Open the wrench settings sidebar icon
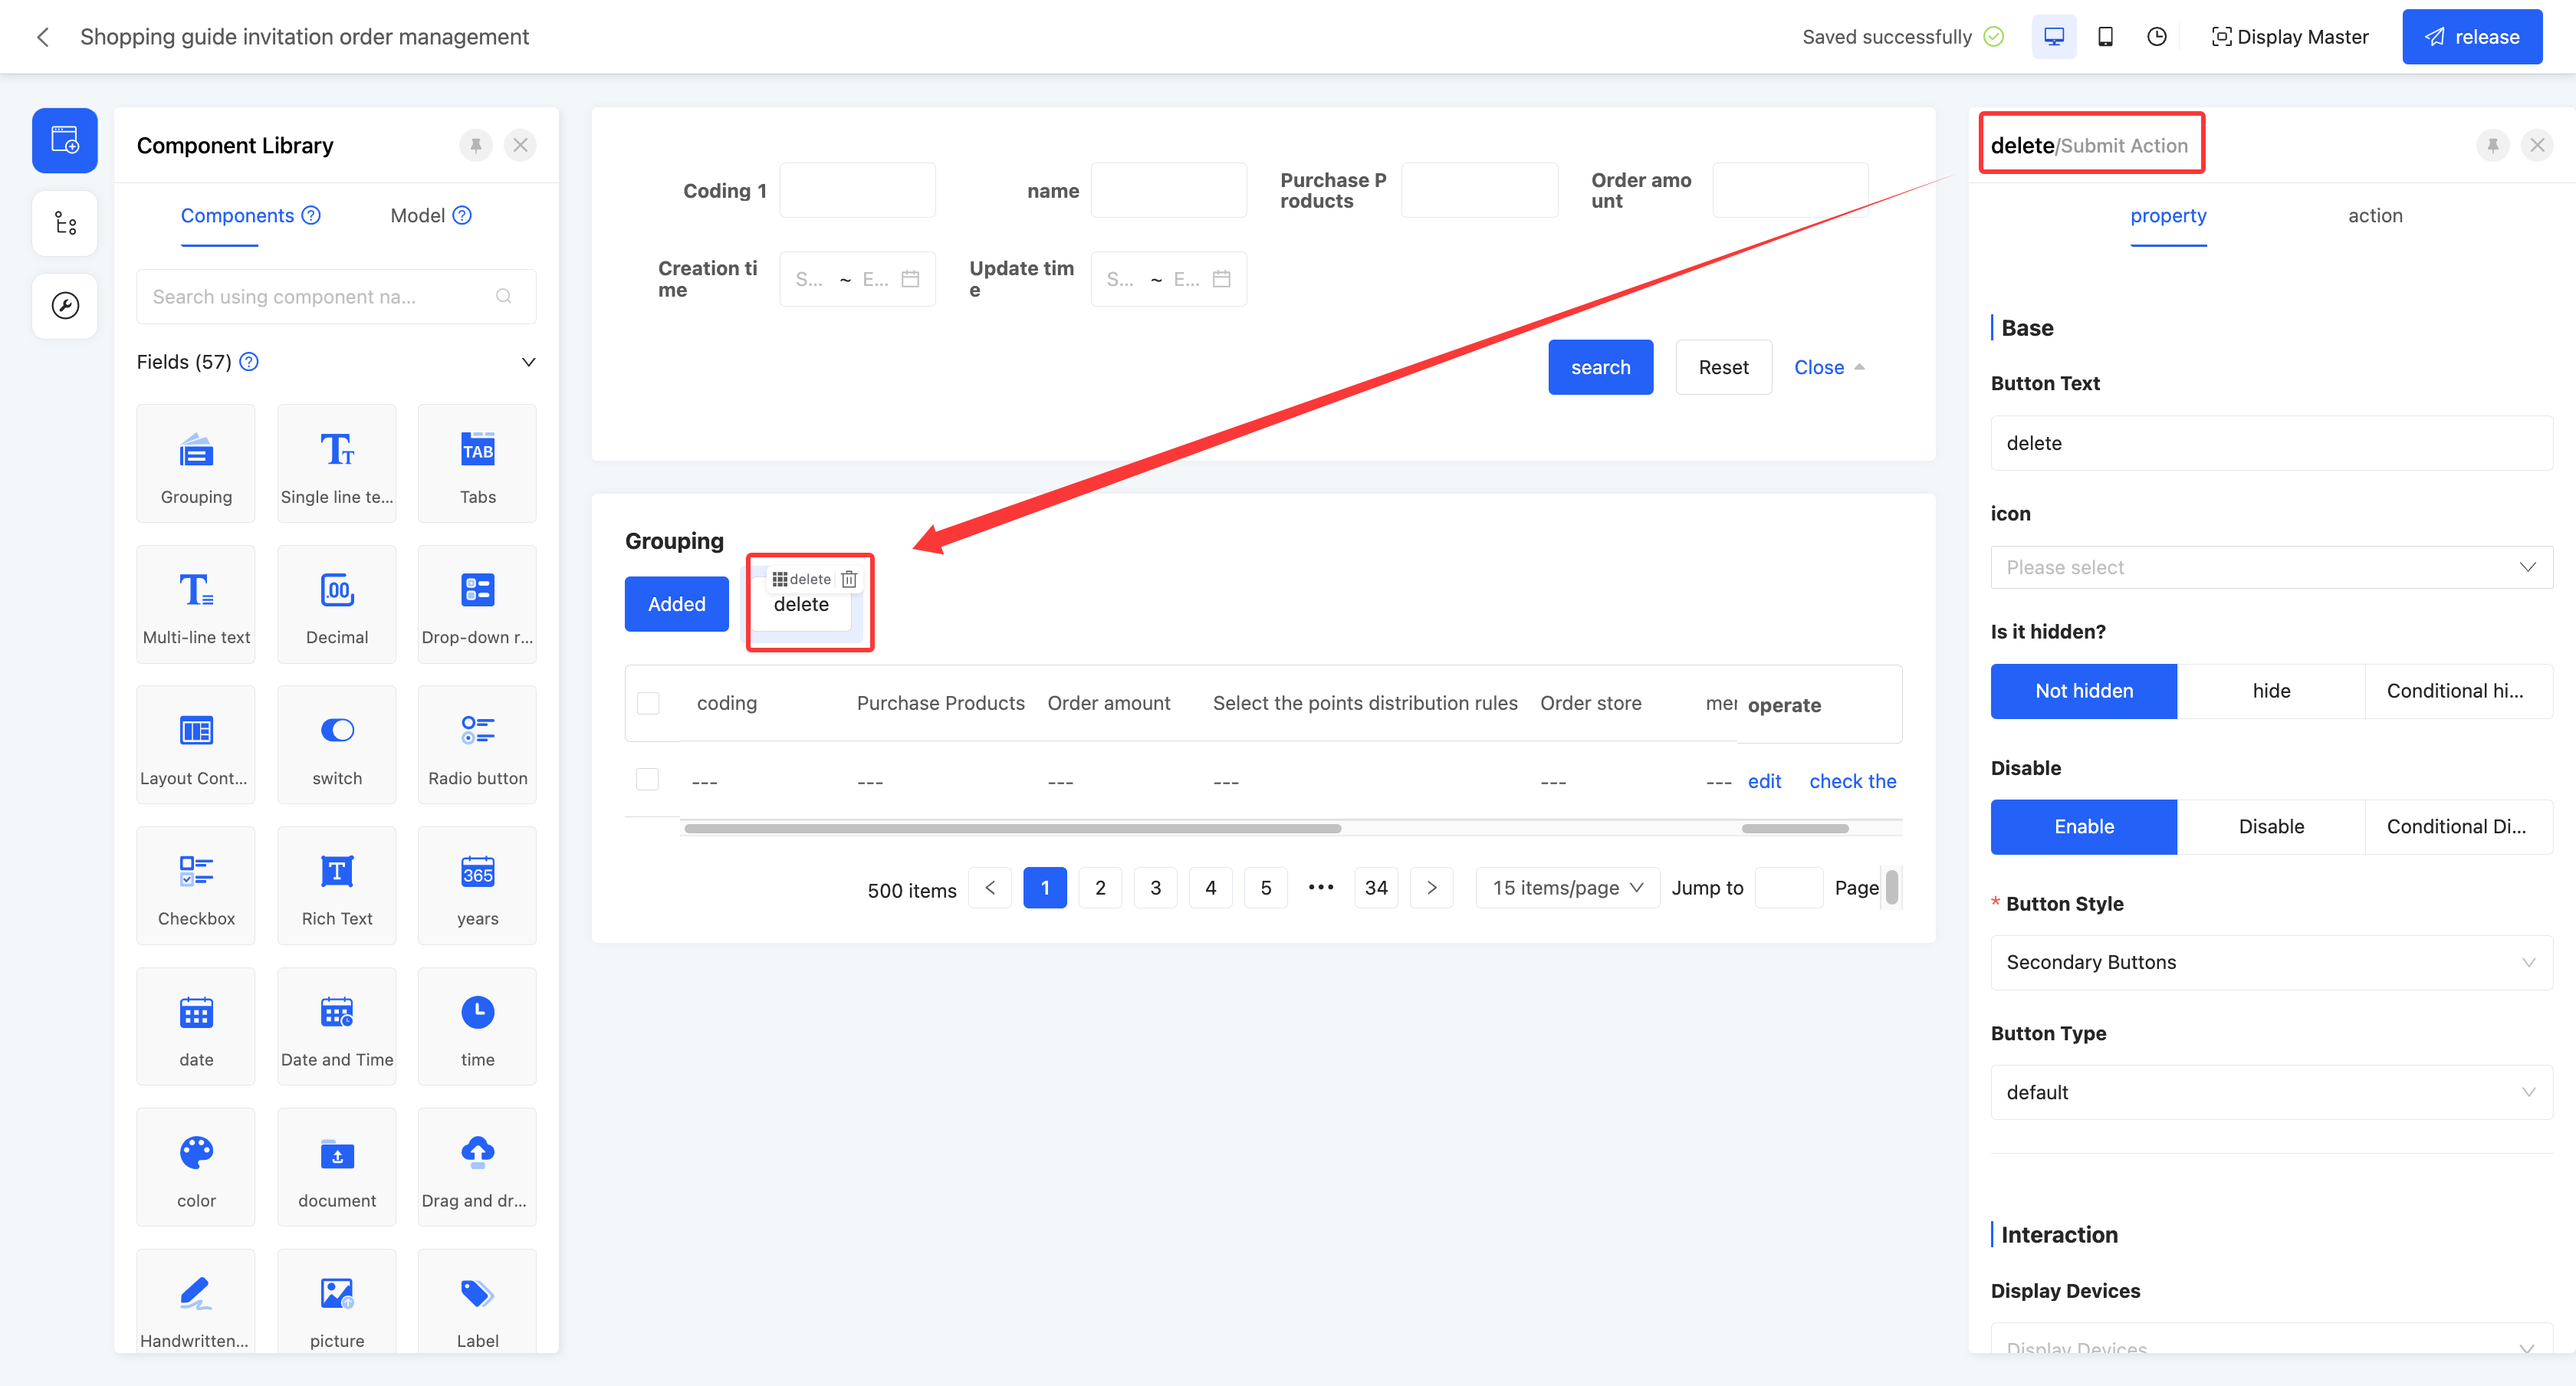This screenshot has width=2576, height=1386. coord(65,306)
